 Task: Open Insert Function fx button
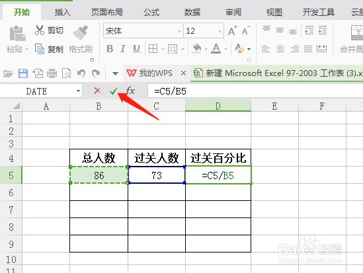click(x=130, y=91)
